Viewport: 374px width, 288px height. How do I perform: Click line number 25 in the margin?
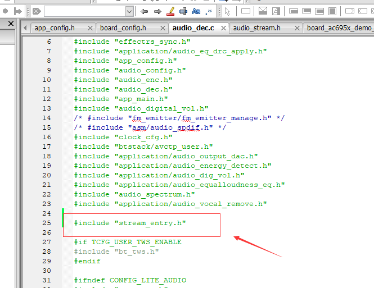click(47, 223)
